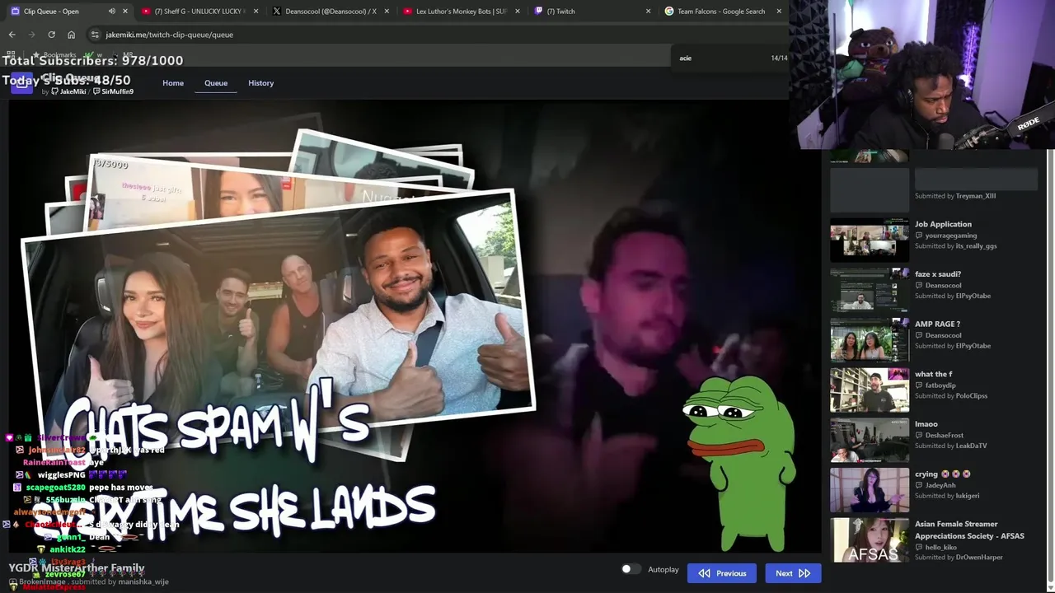Close the Deansocool X tab
Screen dimensions: 1055x593
pos(387,12)
